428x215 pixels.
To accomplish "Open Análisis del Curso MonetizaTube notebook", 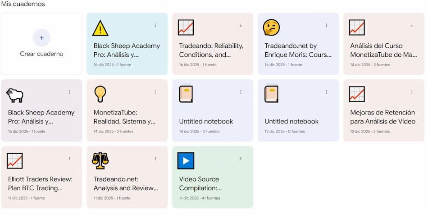I will pyautogui.click(x=383, y=50).
